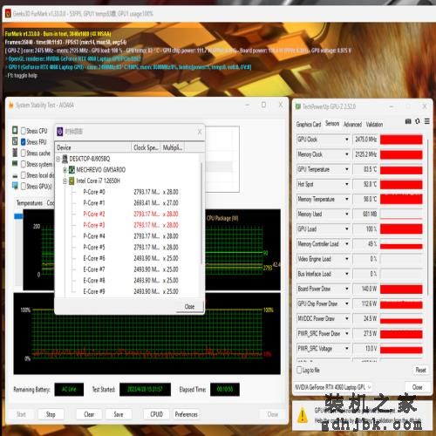Open the Memory Used sensor dropdown
The height and width of the screenshot is (436, 436).
pyautogui.click(x=347, y=215)
